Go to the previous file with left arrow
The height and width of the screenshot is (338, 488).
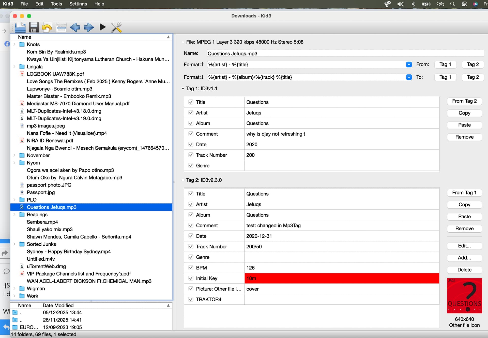click(75, 27)
